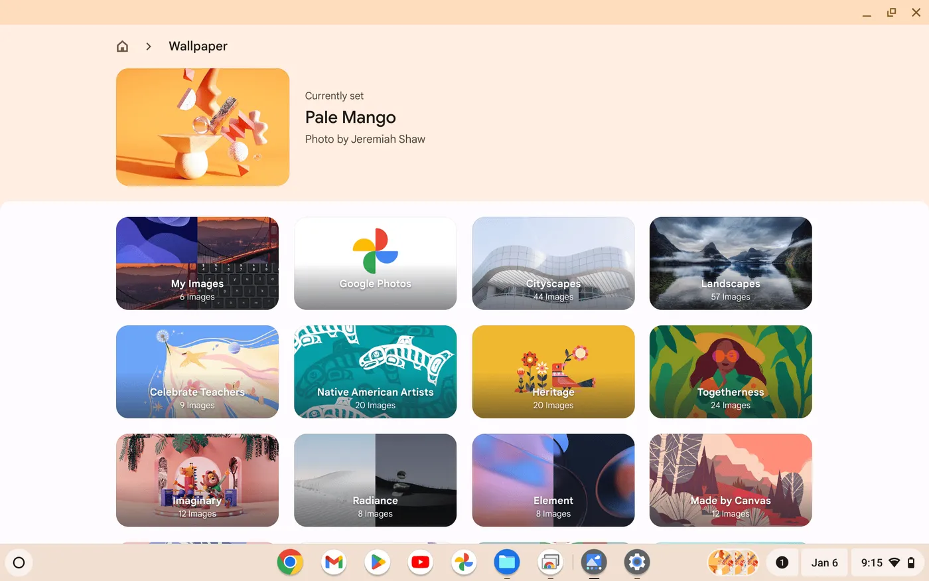The image size is (929, 581).
Task: Select the Wallpaper app shelf icon
Action: [x=594, y=562]
